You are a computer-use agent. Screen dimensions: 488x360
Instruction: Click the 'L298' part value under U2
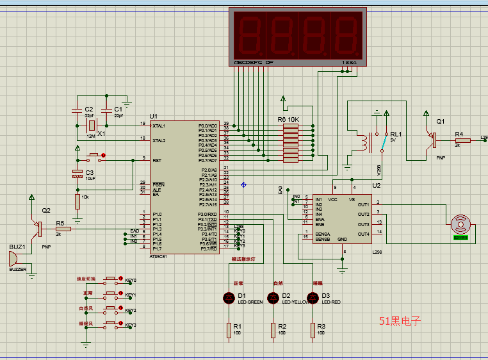[377, 252]
